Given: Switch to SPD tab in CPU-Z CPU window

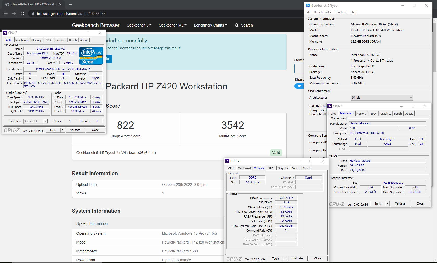Looking at the screenshot, I should pos(48,40).
